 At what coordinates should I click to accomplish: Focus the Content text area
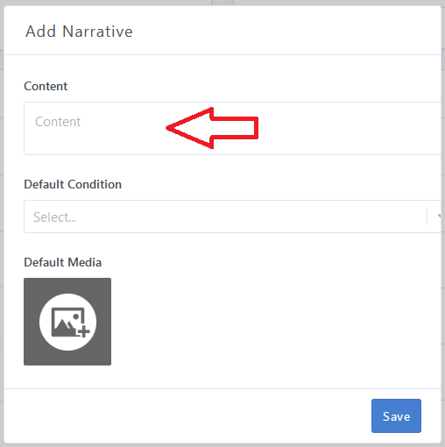pos(232,128)
